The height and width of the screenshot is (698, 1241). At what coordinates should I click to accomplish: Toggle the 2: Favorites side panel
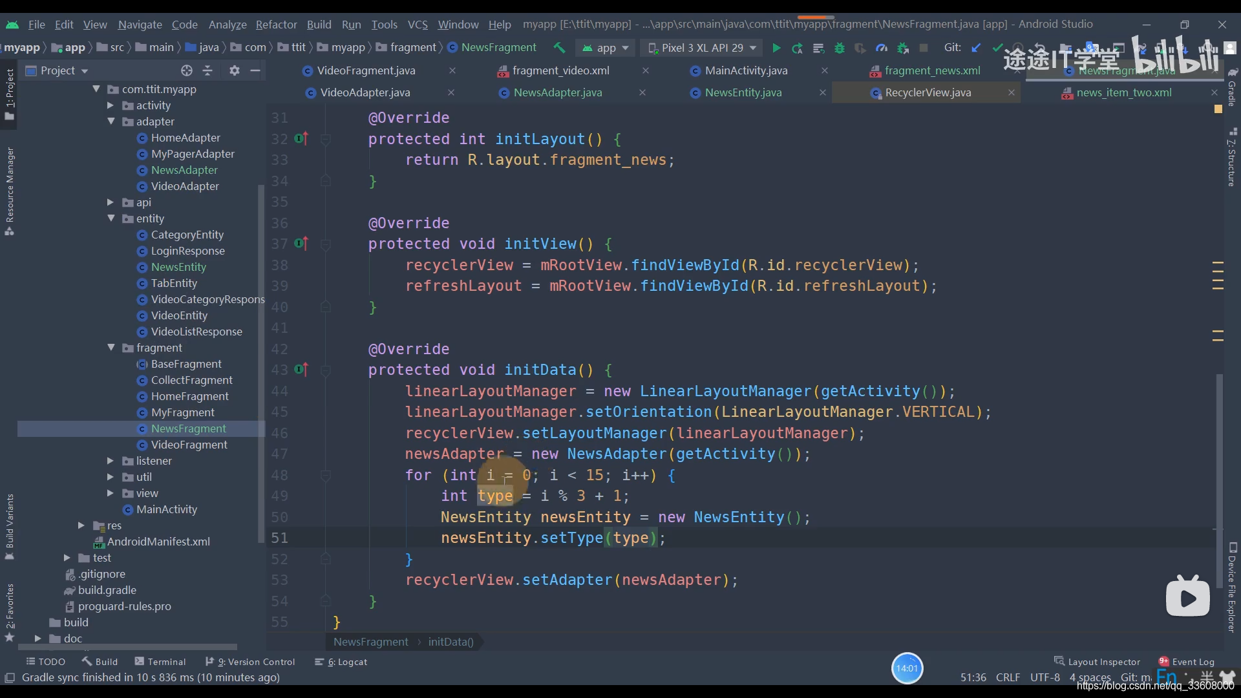(10, 612)
